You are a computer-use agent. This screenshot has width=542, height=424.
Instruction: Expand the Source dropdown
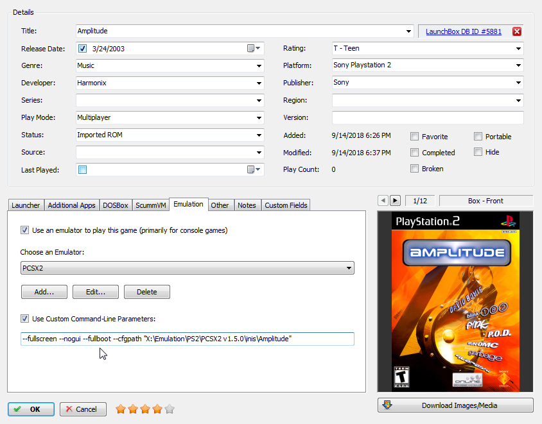pos(259,152)
